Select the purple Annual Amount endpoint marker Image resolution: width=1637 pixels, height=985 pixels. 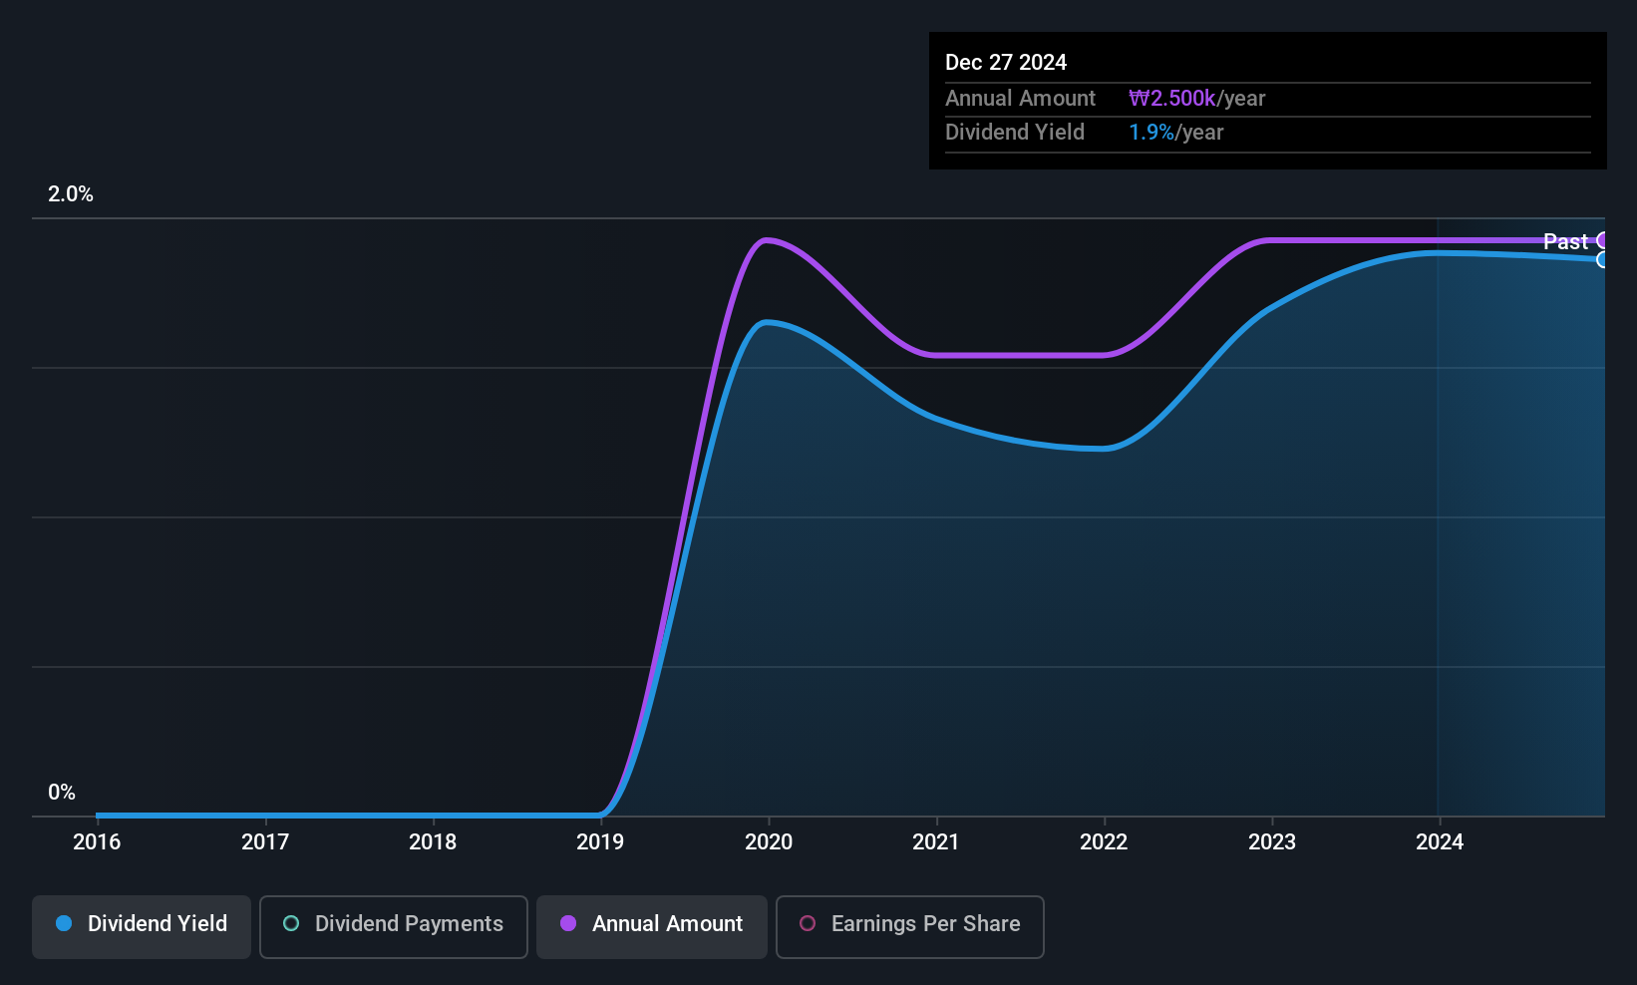[1602, 240]
